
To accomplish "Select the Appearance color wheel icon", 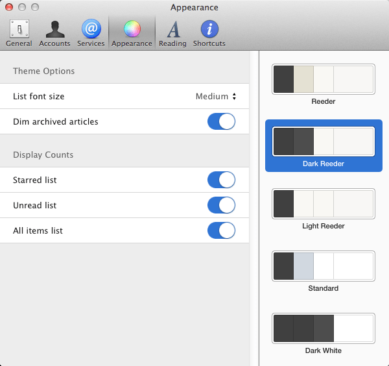I will point(132,29).
